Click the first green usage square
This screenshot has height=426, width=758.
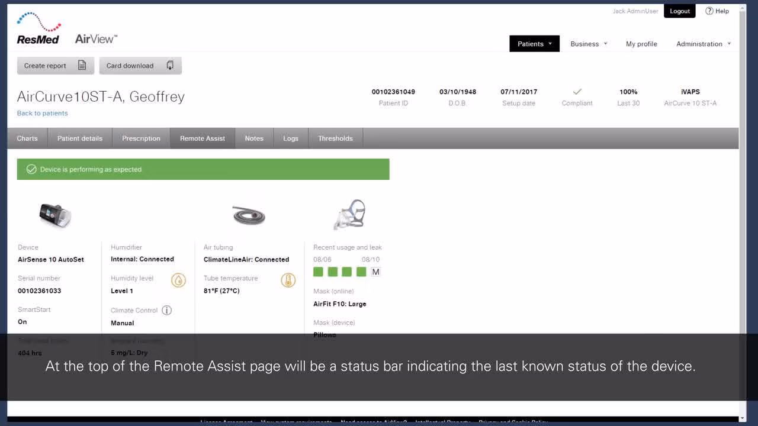318,272
